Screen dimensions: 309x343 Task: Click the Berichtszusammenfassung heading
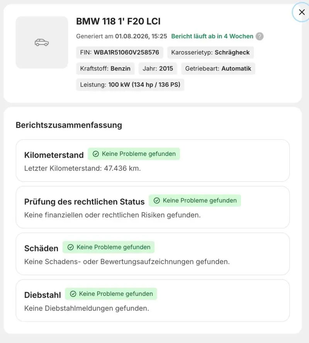(x=69, y=125)
